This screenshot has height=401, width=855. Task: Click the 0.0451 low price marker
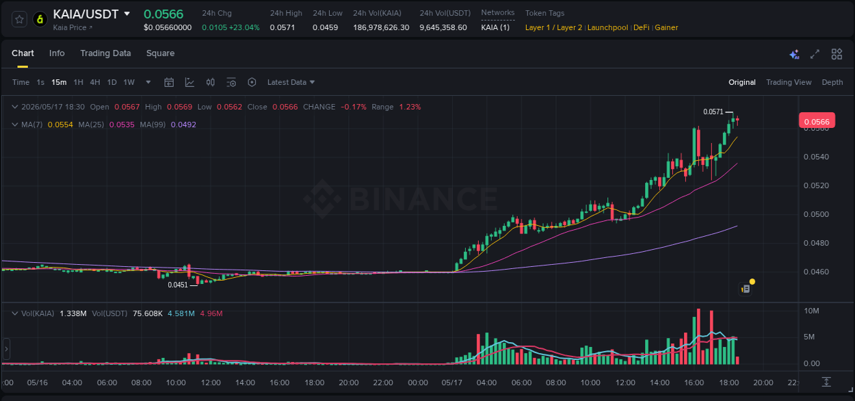177,285
